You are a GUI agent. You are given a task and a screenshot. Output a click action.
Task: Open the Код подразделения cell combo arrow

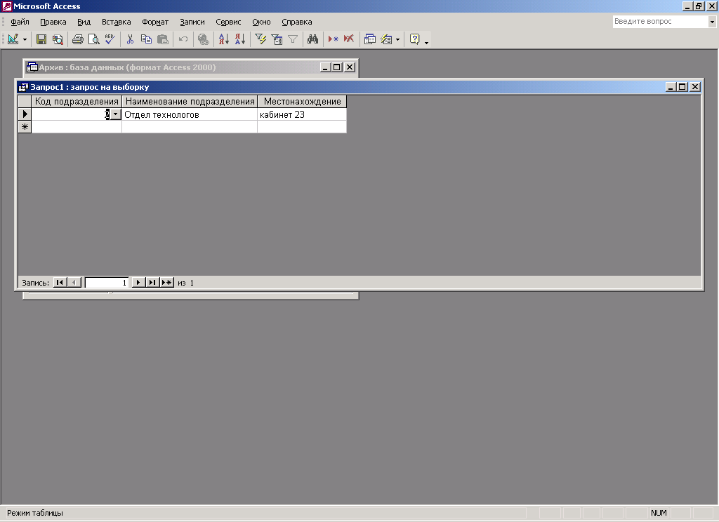pyautogui.click(x=116, y=114)
